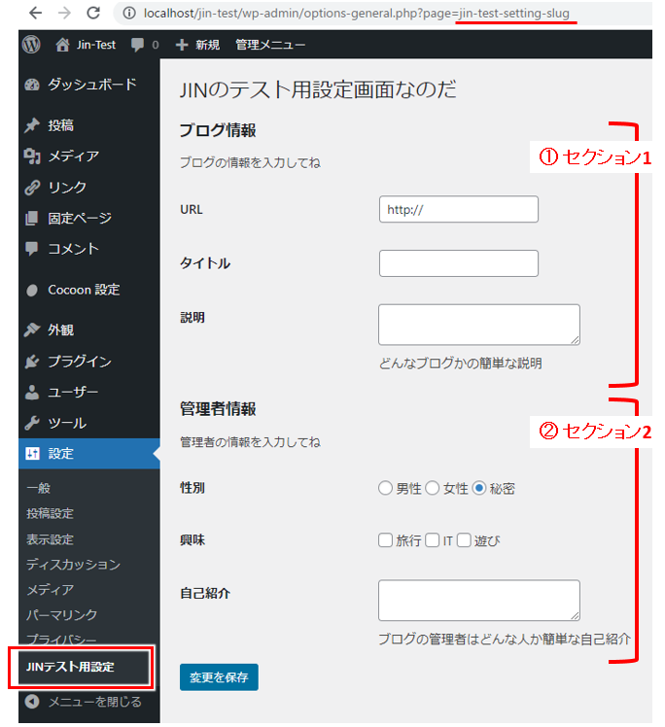665x727 pixels.
Task: Click the comments bubble icon in the admin bar
Action: click(137, 45)
